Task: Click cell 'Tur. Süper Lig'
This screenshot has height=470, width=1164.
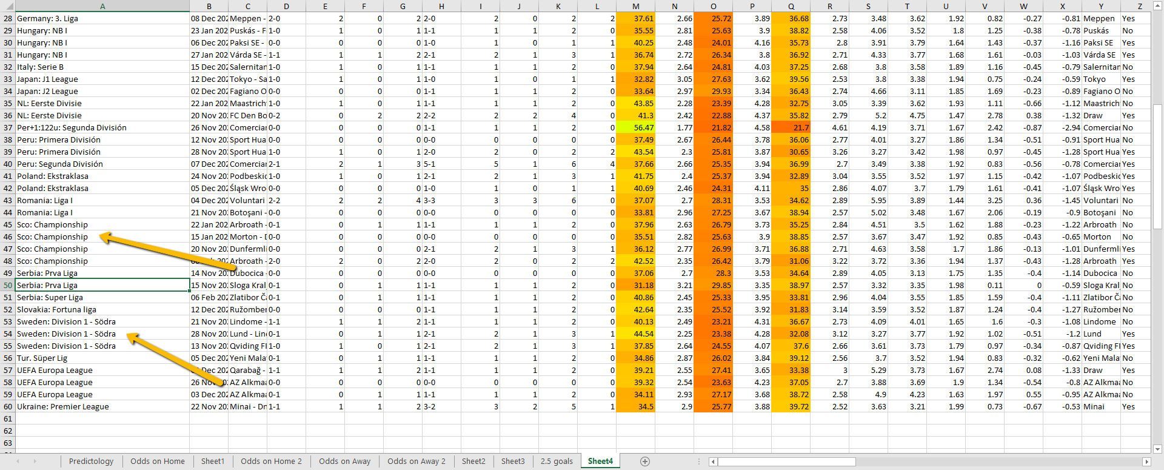Action: coord(102,358)
